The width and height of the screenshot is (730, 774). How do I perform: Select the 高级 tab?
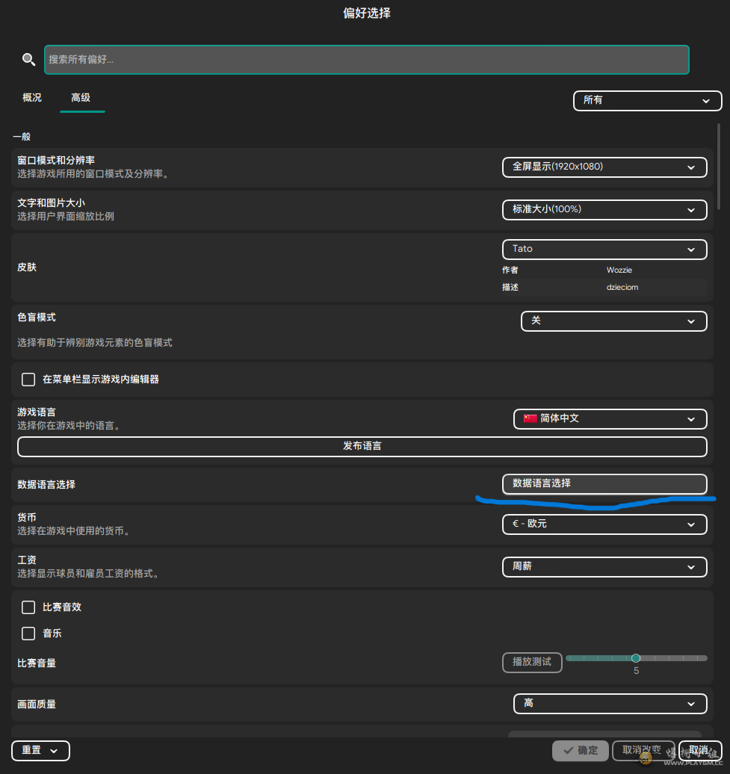coord(81,98)
